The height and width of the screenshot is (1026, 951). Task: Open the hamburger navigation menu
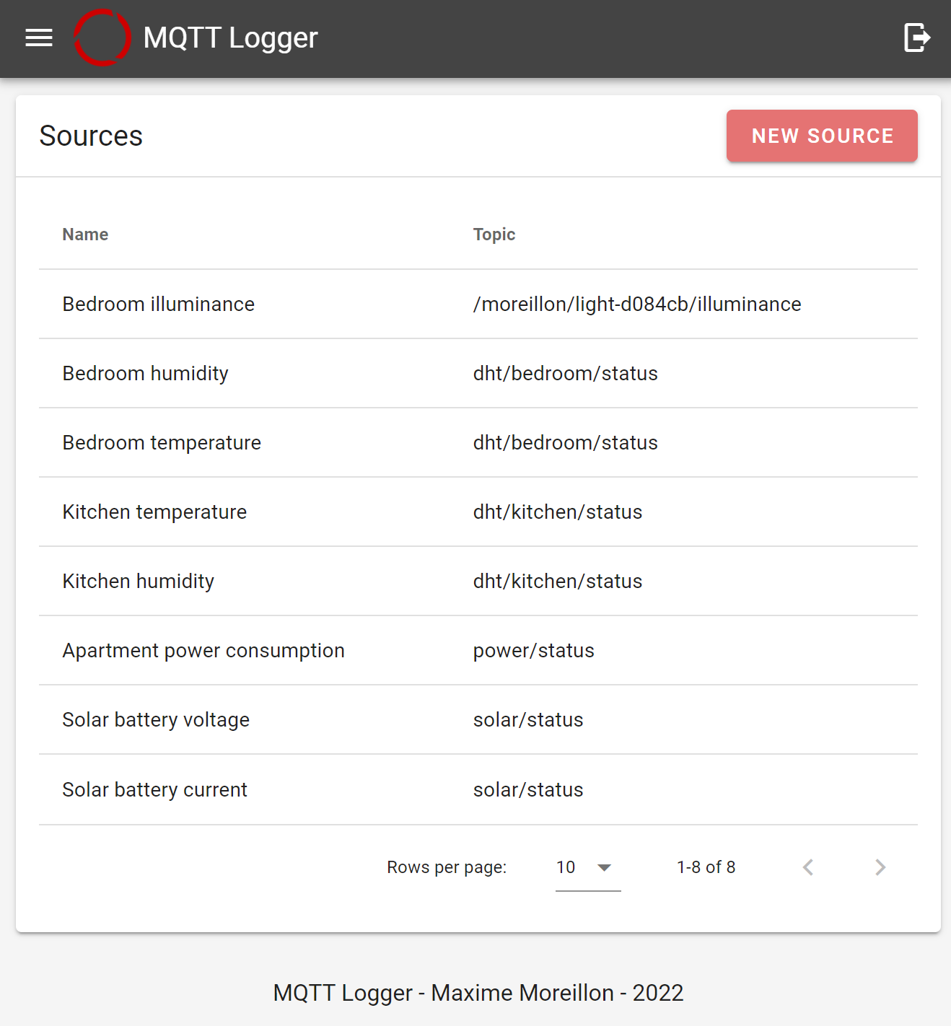[x=39, y=38]
